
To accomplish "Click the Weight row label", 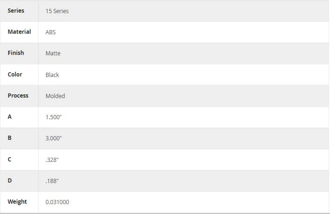I will (x=17, y=202).
